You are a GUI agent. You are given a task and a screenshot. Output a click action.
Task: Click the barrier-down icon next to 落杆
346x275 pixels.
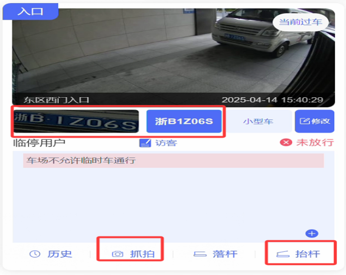click(200, 254)
